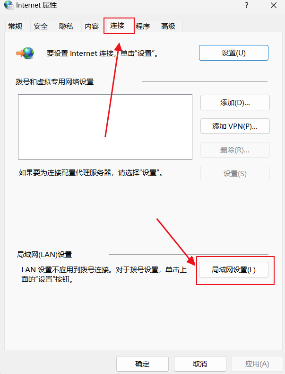Open the 高级 tab

[168, 26]
